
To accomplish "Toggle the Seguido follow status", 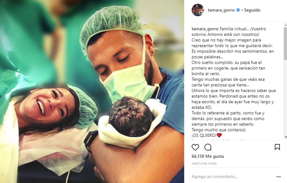I will [x=252, y=10].
